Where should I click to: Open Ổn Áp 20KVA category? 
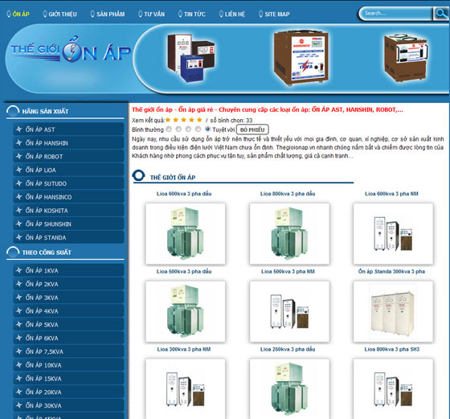68,392
